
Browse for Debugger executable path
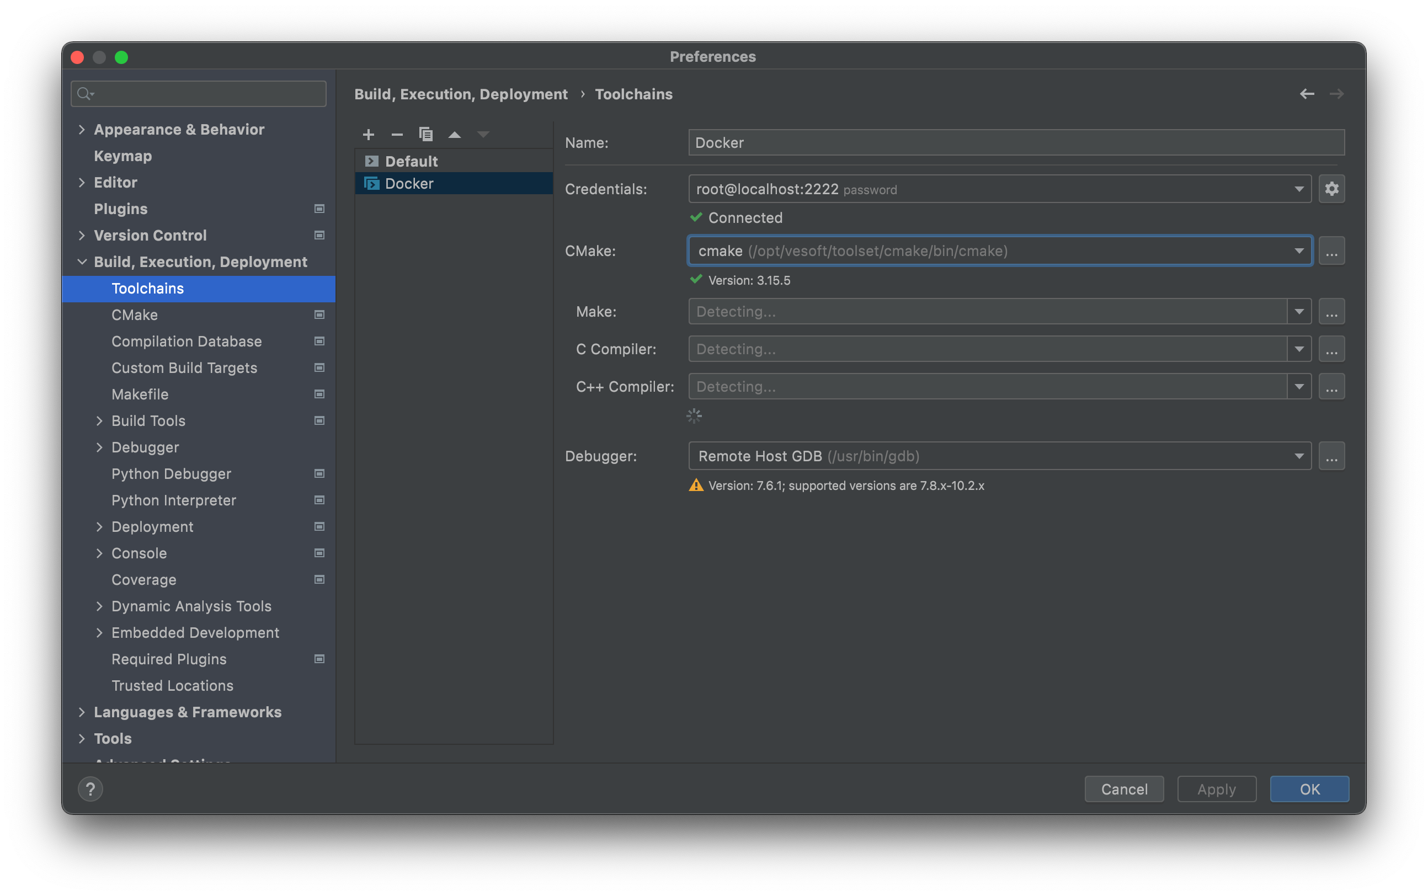[x=1331, y=456]
